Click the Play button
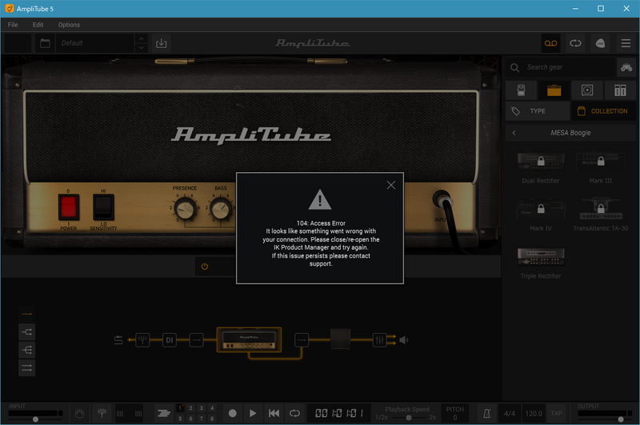640x425 pixels. coord(253,413)
